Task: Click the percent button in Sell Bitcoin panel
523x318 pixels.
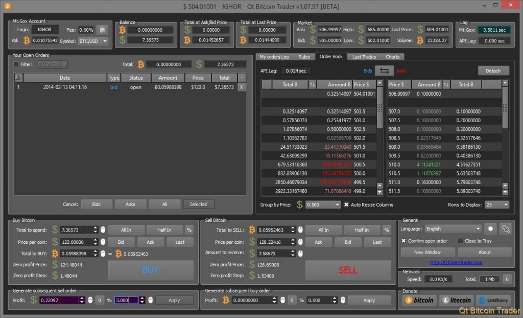Action: tap(387, 230)
